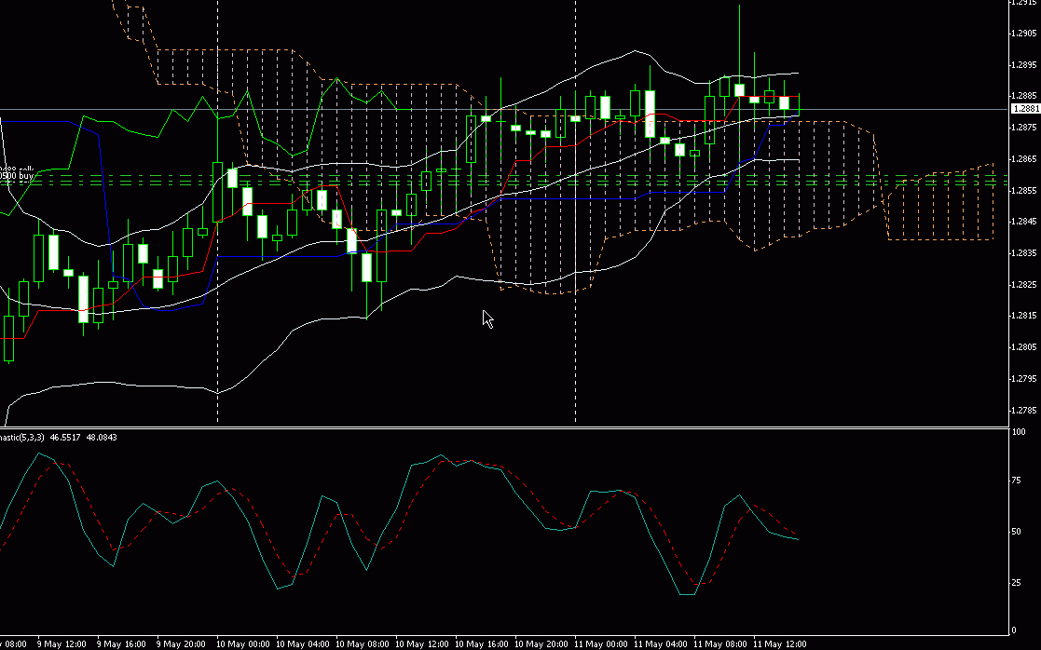Click the 11 May 04:00 time label
The height and width of the screenshot is (650, 1041).
coord(662,644)
